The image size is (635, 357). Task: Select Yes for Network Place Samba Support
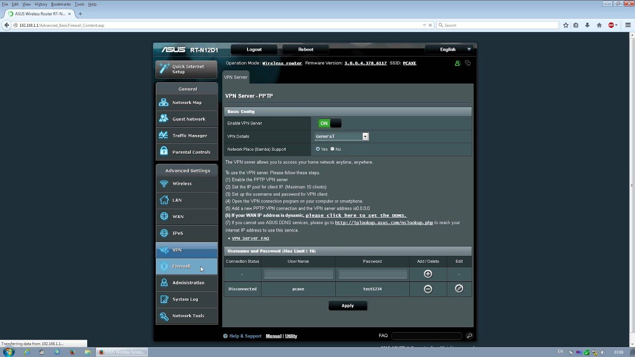(x=318, y=149)
